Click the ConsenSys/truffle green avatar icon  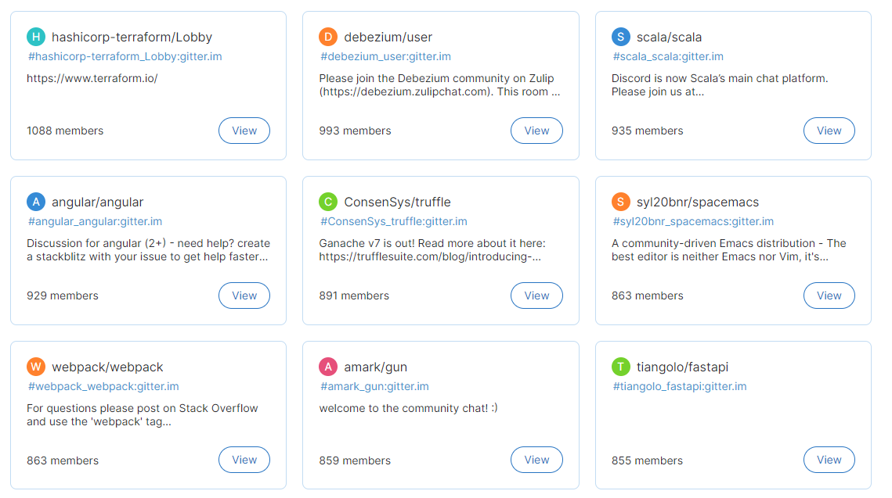click(328, 201)
